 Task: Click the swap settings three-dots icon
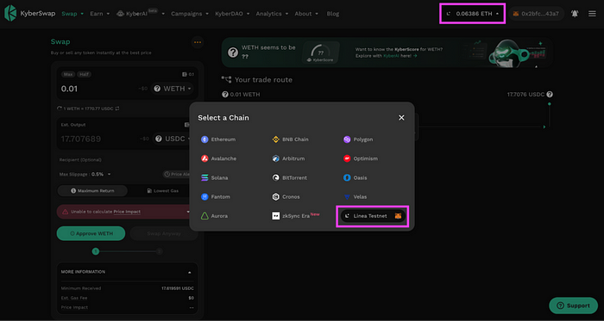point(198,42)
